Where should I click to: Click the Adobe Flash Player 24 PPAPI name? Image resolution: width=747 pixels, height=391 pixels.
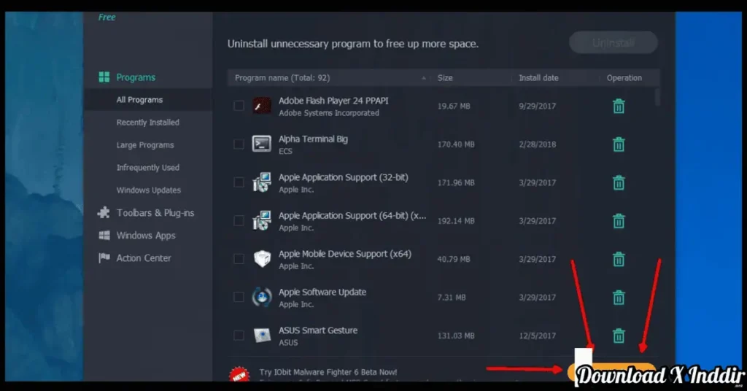[x=333, y=101]
